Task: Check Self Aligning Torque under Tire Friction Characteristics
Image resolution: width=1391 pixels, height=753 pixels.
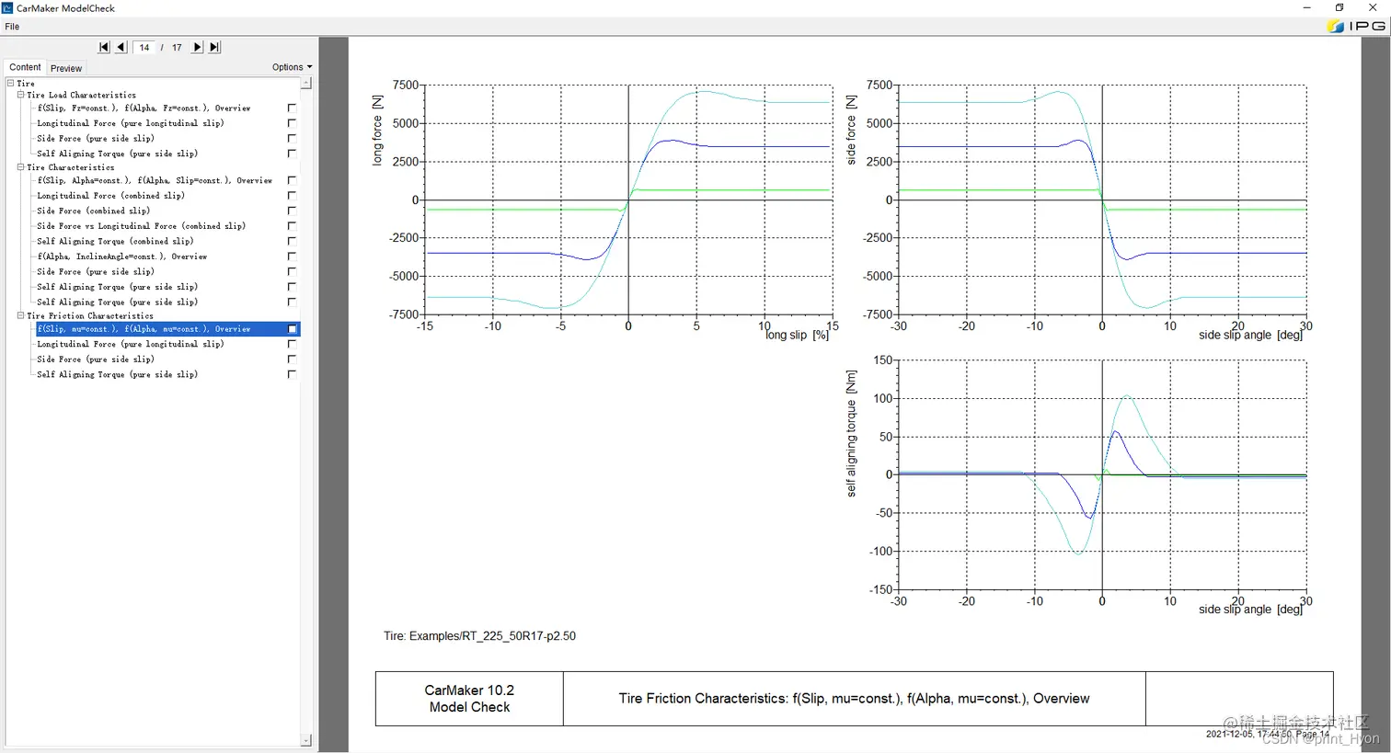Action: coord(292,374)
